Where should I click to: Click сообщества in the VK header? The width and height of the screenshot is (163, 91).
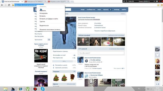(91, 10)
